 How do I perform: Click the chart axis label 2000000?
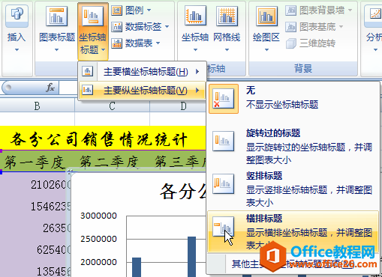[98, 262]
